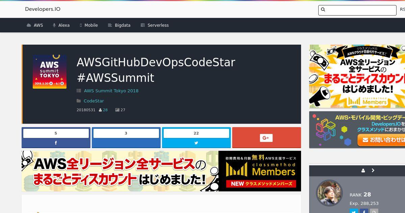Click the RANK 28 text in author panel
Screen dimensions: 405x213
click(360, 195)
